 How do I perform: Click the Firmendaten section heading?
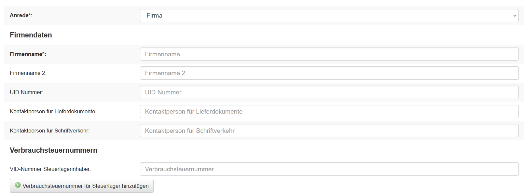(x=31, y=35)
